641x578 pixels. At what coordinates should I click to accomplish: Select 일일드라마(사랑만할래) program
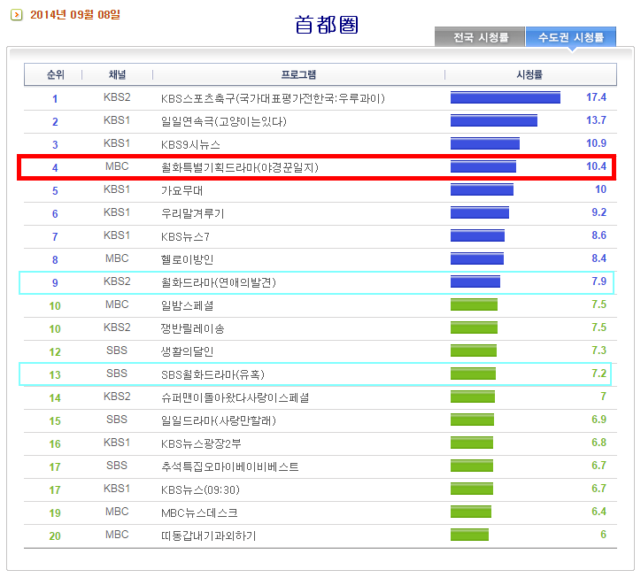pos(219,420)
